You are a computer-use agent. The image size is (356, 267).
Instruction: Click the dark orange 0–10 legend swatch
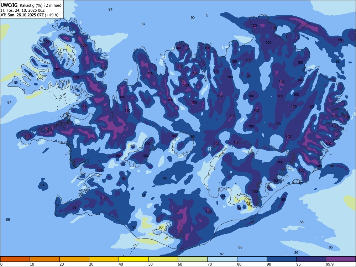pyautogui.click(x=15, y=259)
